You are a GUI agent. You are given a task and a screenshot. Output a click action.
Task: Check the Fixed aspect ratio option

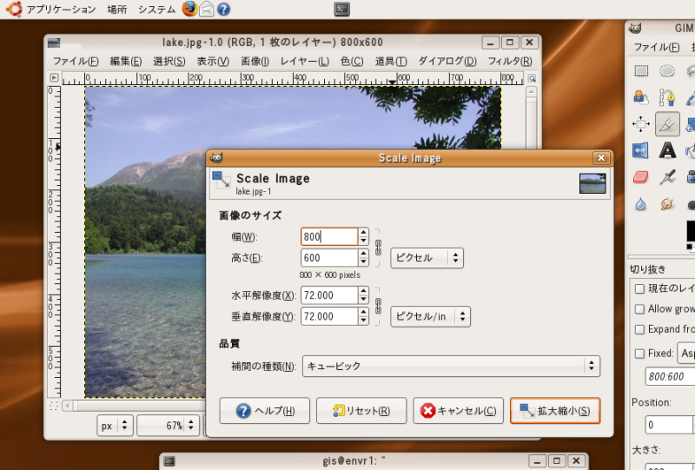coord(639,354)
